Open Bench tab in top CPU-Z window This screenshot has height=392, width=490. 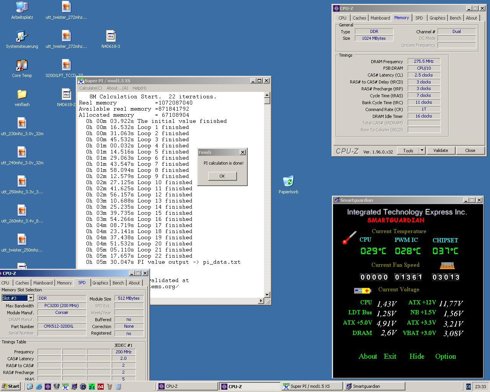[x=455, y=18]
